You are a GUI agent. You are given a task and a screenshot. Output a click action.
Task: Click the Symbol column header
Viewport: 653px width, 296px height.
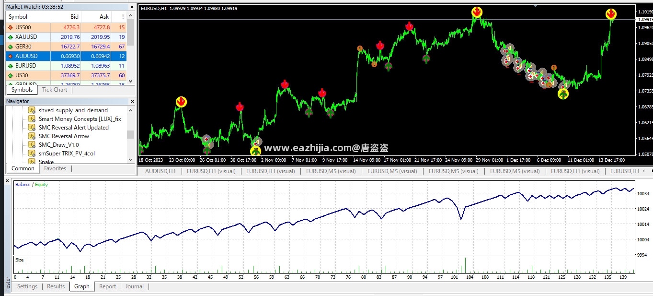pyautogui.click(x=28, y=17)
